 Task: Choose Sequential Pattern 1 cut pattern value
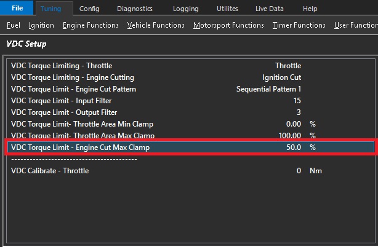click(x=268, y=89)
